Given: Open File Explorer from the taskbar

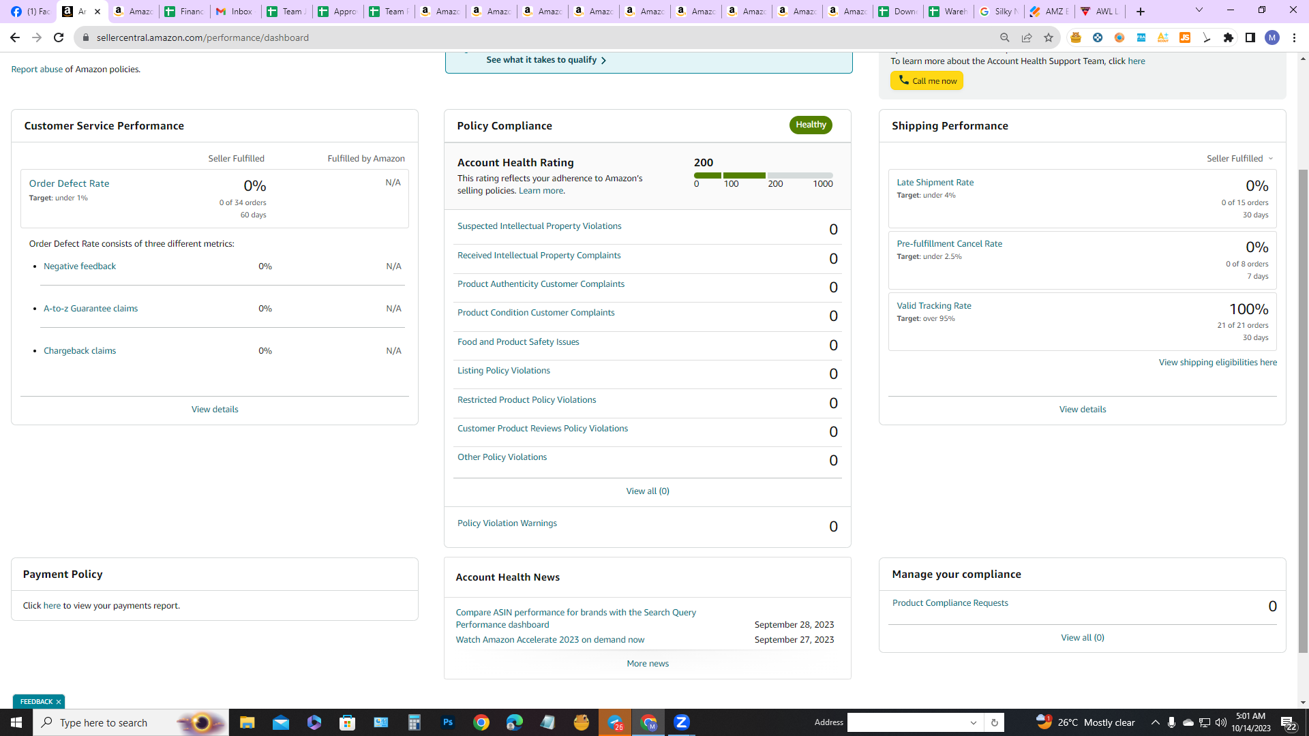Looking at the screenshot, I should (x=247, y=722).
